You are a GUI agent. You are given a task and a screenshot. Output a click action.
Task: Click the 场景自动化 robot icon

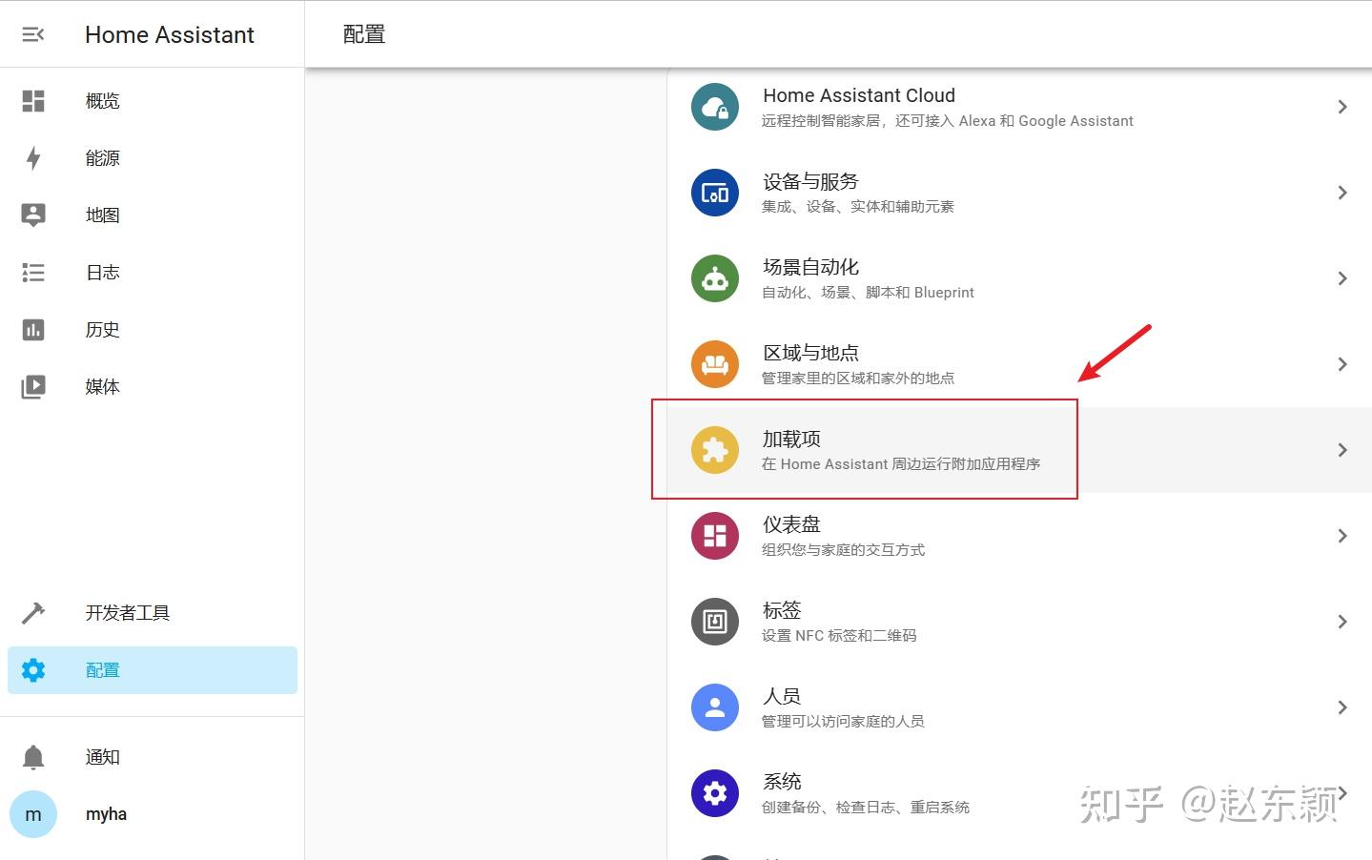click(715, 277)
